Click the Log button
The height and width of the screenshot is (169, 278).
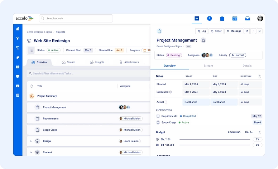point(202,31)
